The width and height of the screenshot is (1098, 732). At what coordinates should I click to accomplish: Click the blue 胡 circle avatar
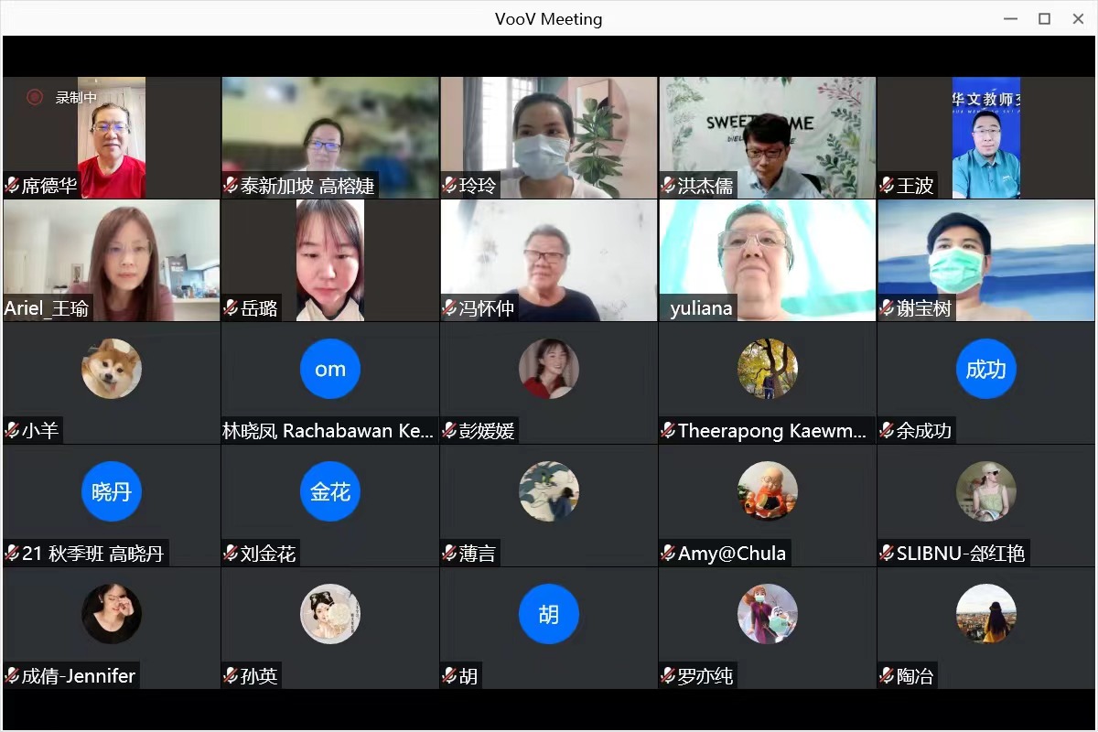[x=549, y=614]
